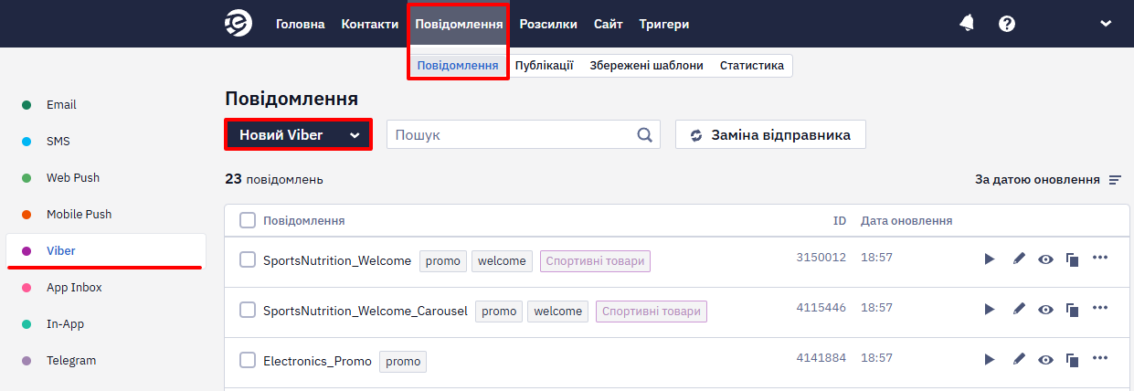Launch SportsNutrition_Welcome with the play icon
Image resolution: width=1134 pixels, height=391 pixels.
coord(989,259)
